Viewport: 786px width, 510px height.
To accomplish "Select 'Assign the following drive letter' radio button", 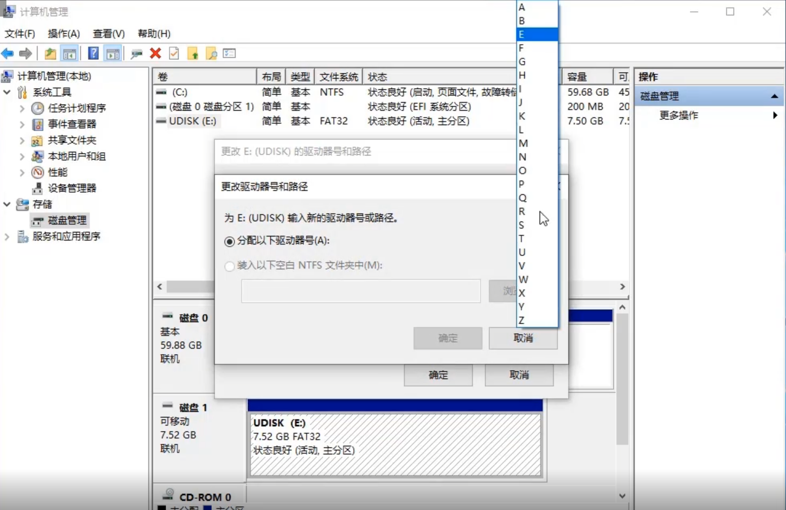I will pyautogui.click(x=230, y=241).
